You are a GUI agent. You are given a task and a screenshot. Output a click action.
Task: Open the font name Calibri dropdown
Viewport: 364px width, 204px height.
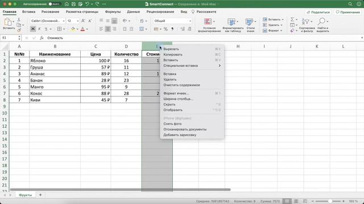[x=63, y=21]
